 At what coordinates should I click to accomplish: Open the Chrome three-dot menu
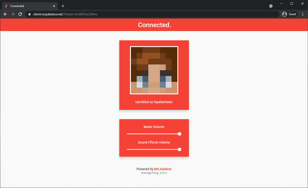click(x=303, y=14)
